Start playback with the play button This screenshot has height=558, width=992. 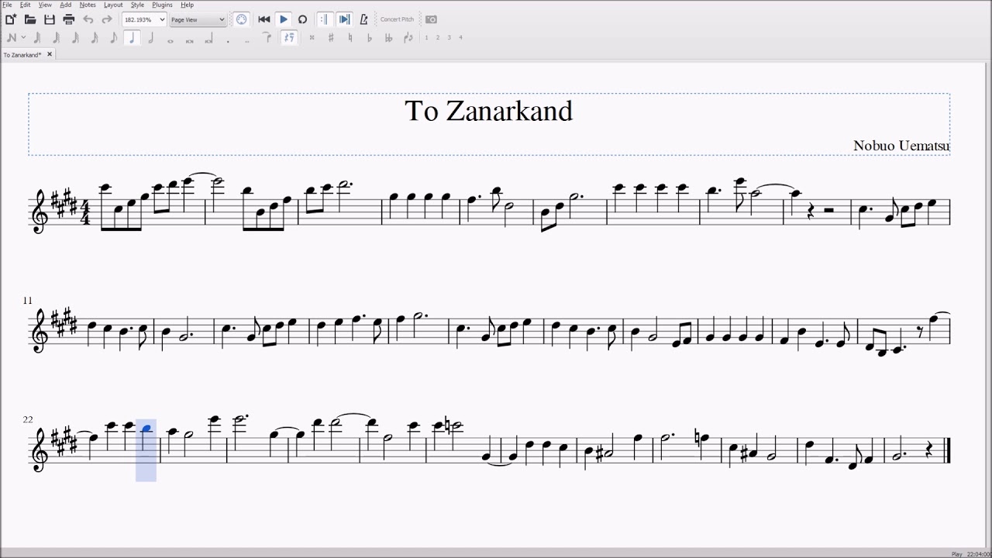pyautogui.click(x=284, y=19)
